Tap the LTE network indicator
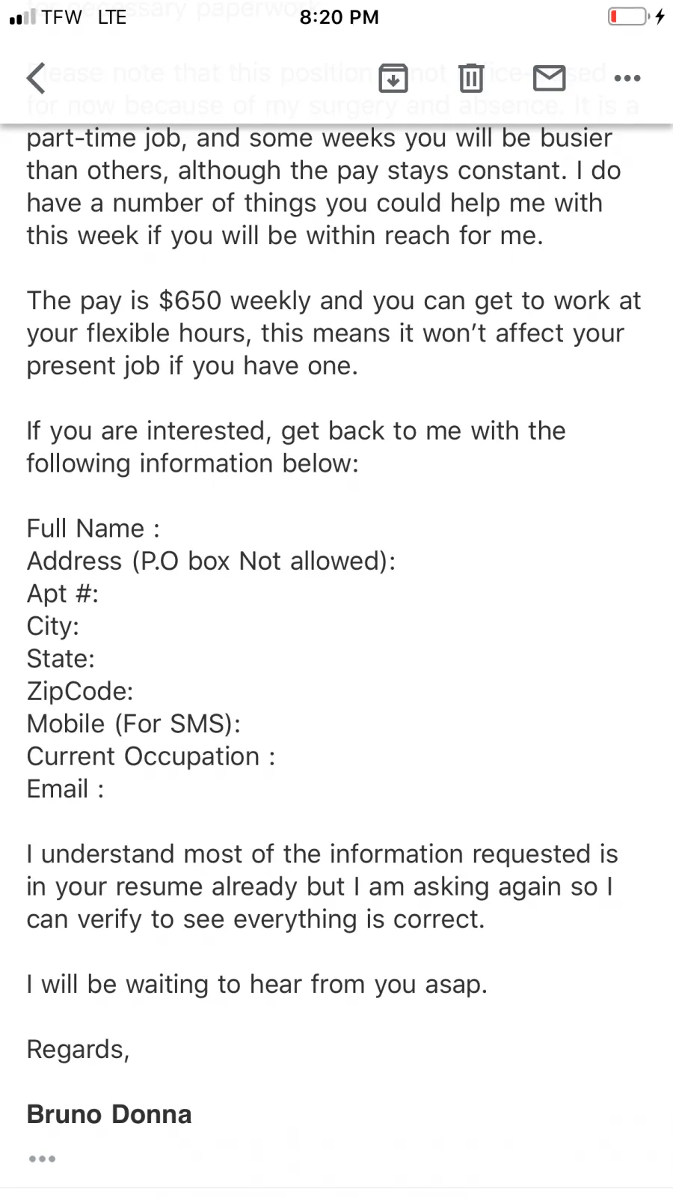This screenshot has width=673, height=1198. point(112,16)
